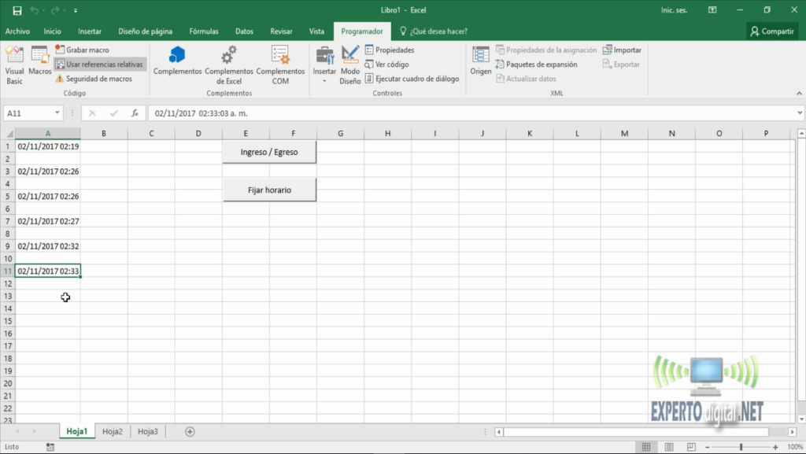Select the Hoja2 sheet tab
Screen dimensions: 806x454
pyautogui.click(x=111, y=431)
